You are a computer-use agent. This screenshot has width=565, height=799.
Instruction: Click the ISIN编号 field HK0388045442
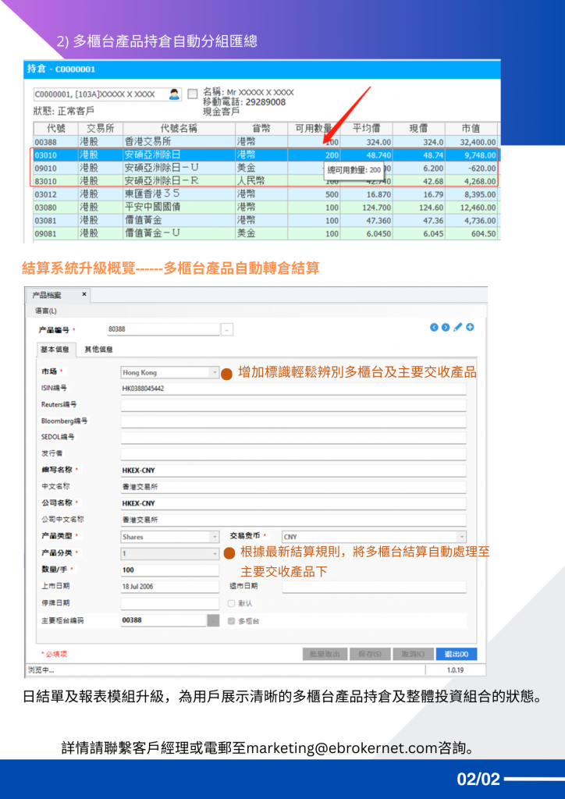pyautogui.click(x=293, y=389)
